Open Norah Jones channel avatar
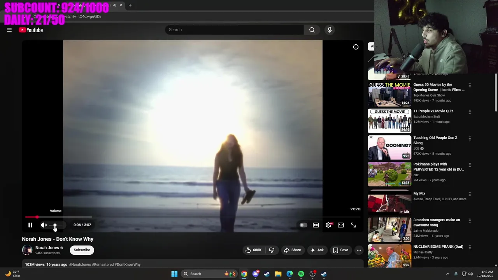 pyautogui.click(x=27, y=250)
